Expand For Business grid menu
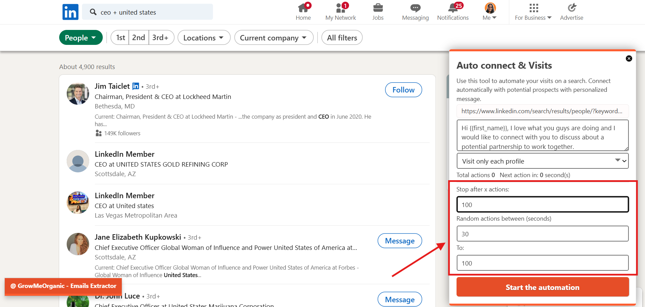This screenshot has width=645, height=307. [x=534, y=8]
